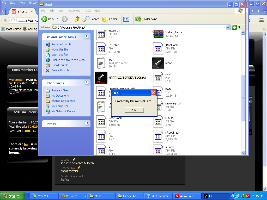Open the Search tool in toolbar
267x200 pixels.
[x=91, y=19]
